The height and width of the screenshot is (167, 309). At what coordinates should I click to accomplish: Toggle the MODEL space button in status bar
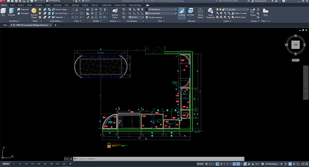point(200,164)
